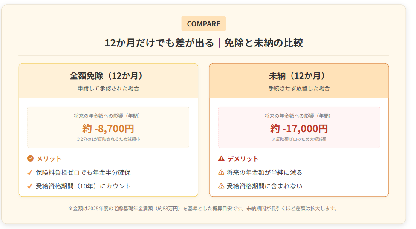Screen dimensions: 416x229
Task: Click the note ※反映額ゼロのため大幅減額
Action: [299, 139]
